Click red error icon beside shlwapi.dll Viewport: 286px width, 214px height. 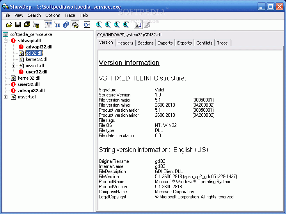13,41
